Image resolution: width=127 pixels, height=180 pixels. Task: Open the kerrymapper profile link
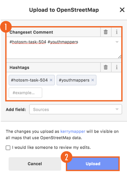[x=73, y=131]
